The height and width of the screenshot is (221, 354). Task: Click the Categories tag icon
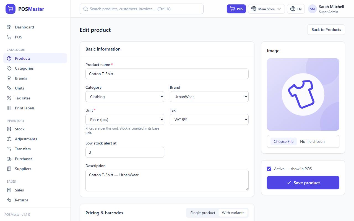9,68
